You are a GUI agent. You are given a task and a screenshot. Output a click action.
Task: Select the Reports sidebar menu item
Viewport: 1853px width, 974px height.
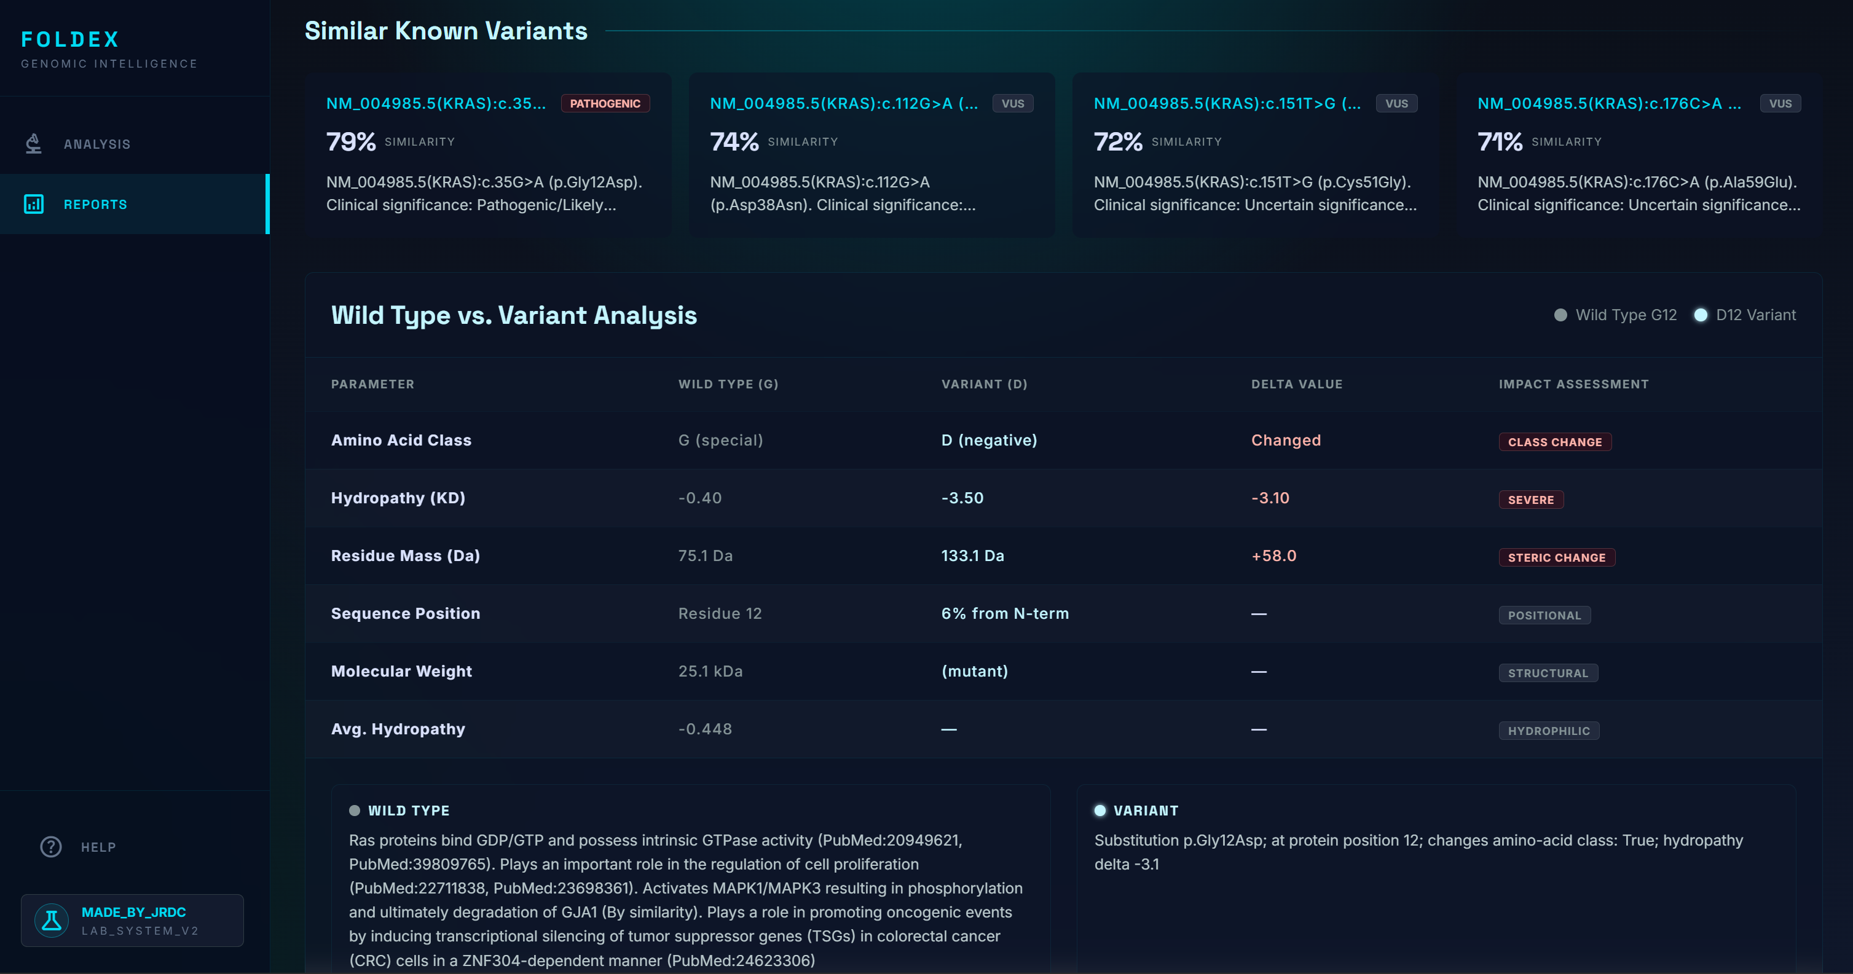point(96,204)
